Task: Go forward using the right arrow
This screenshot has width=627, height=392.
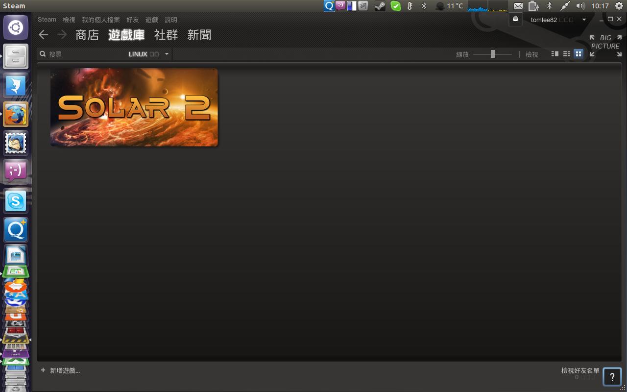Action: [x=62, y=34]
